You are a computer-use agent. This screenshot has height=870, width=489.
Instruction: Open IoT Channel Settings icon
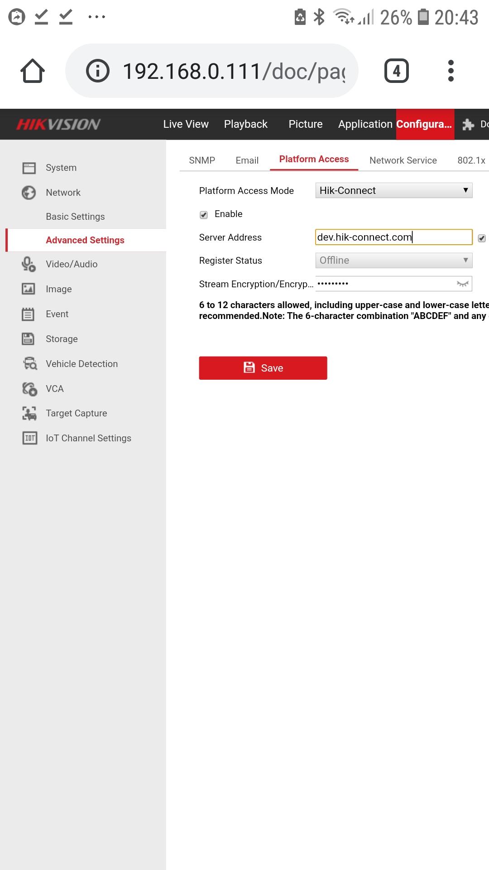point(30,438)
